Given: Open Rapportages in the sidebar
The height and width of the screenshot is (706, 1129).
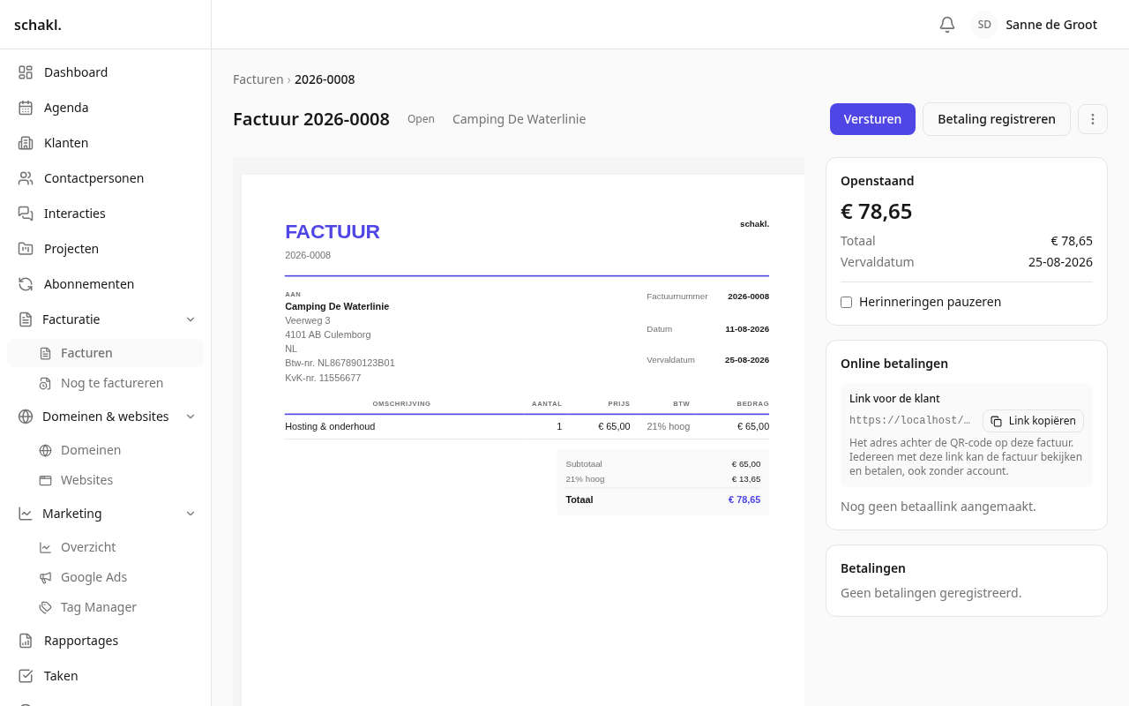Looking at the screenshot, I should (x=105, y=641).
